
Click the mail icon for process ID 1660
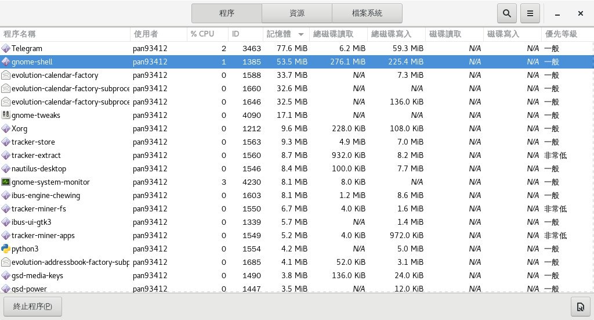tap(6, 88)
